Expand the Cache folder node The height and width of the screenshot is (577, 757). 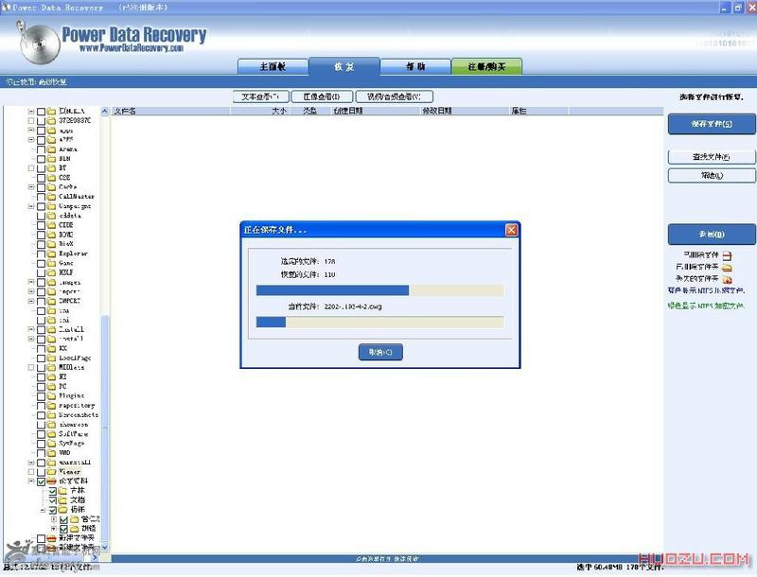[x=31, y=187]
